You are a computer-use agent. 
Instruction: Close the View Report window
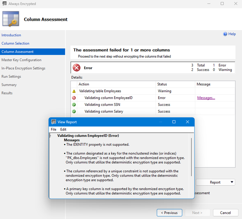[x=187, y=122]
